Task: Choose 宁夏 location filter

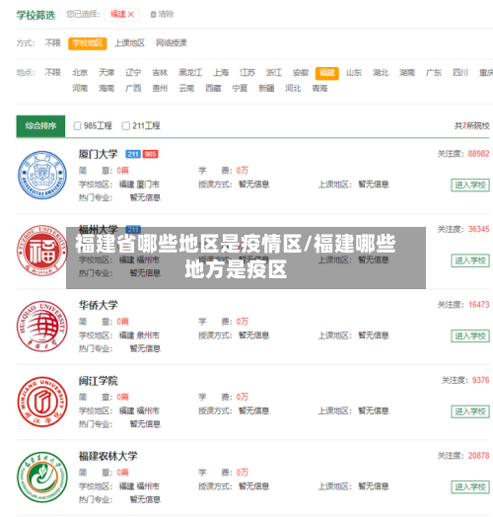Action: (240, 88)
